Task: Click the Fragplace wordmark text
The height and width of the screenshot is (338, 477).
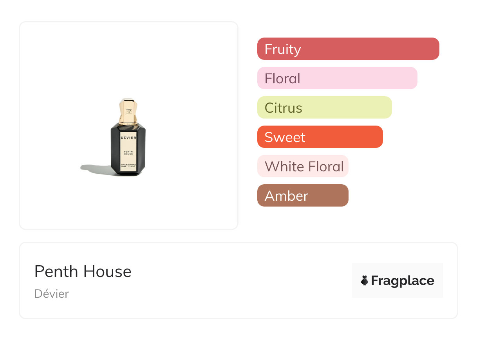Action: (403, 281)
